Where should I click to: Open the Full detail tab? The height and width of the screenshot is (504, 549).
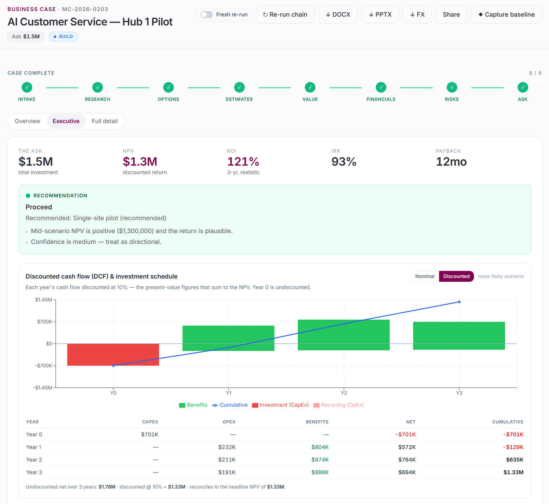(x=105, y=121)
